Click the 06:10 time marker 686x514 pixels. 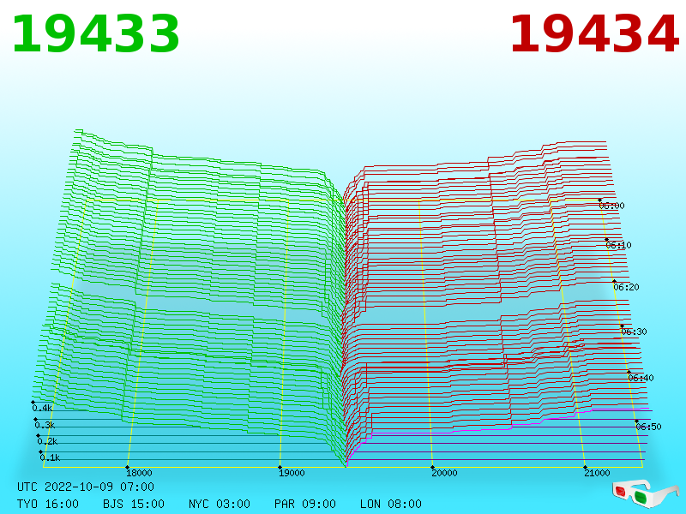pyautogui.click(x=618, y=245)
